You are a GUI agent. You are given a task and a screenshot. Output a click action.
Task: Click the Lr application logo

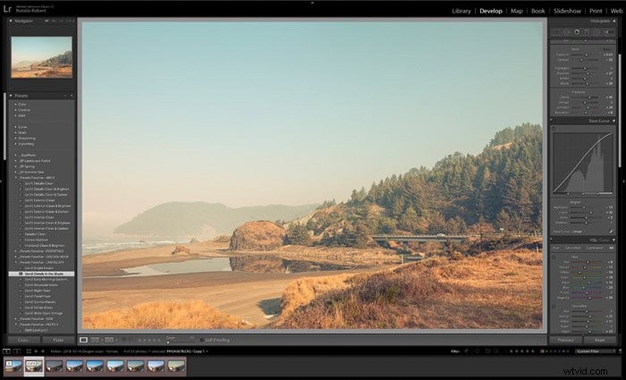[x=7, y=9]
